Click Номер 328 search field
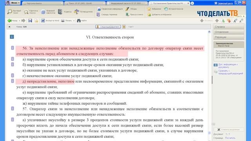The width and height of the screenshot is (251, 141). click(22, 27)
